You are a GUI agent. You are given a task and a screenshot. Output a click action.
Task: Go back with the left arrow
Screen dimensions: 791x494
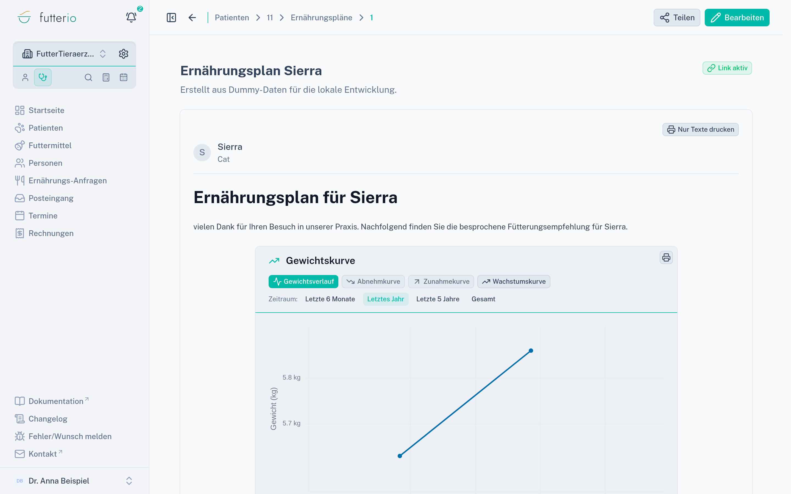click(192, 18)
